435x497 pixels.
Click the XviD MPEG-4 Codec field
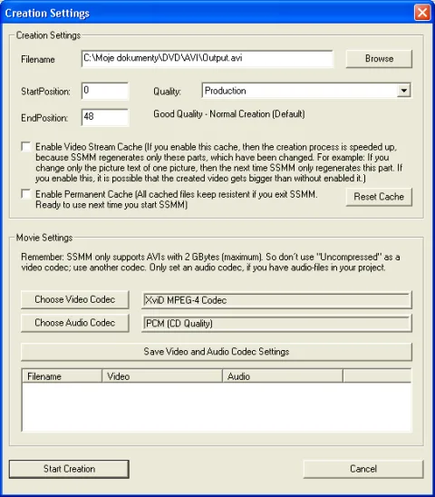pos(276,300)
